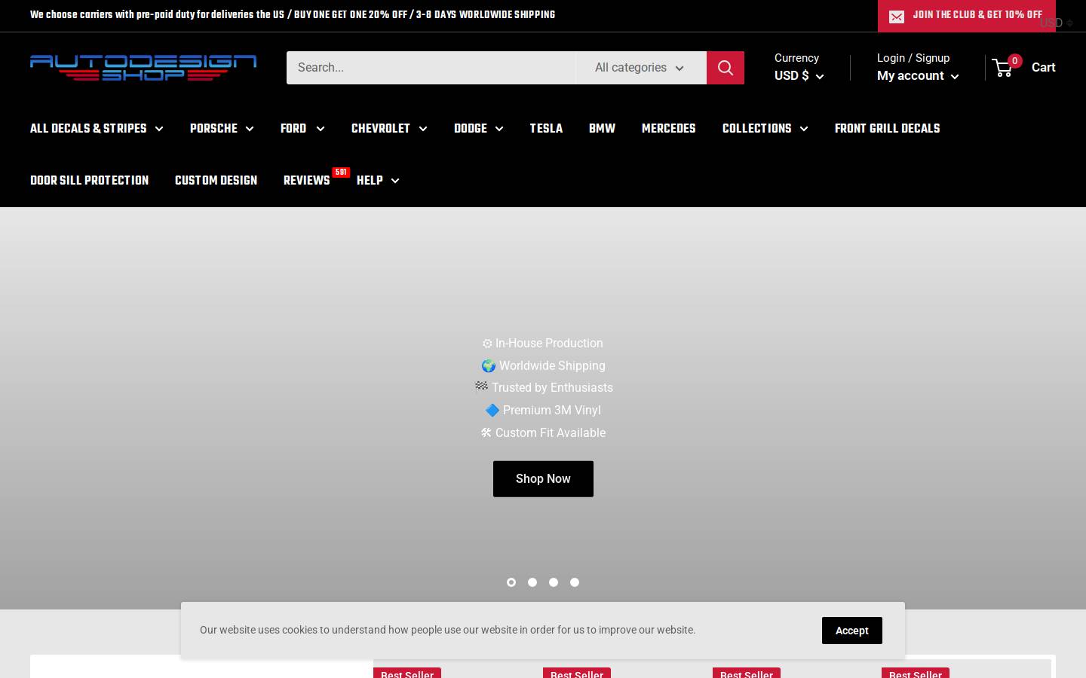Click the In-House Production text
The image size is (1086, 678).
coord(543,344)
